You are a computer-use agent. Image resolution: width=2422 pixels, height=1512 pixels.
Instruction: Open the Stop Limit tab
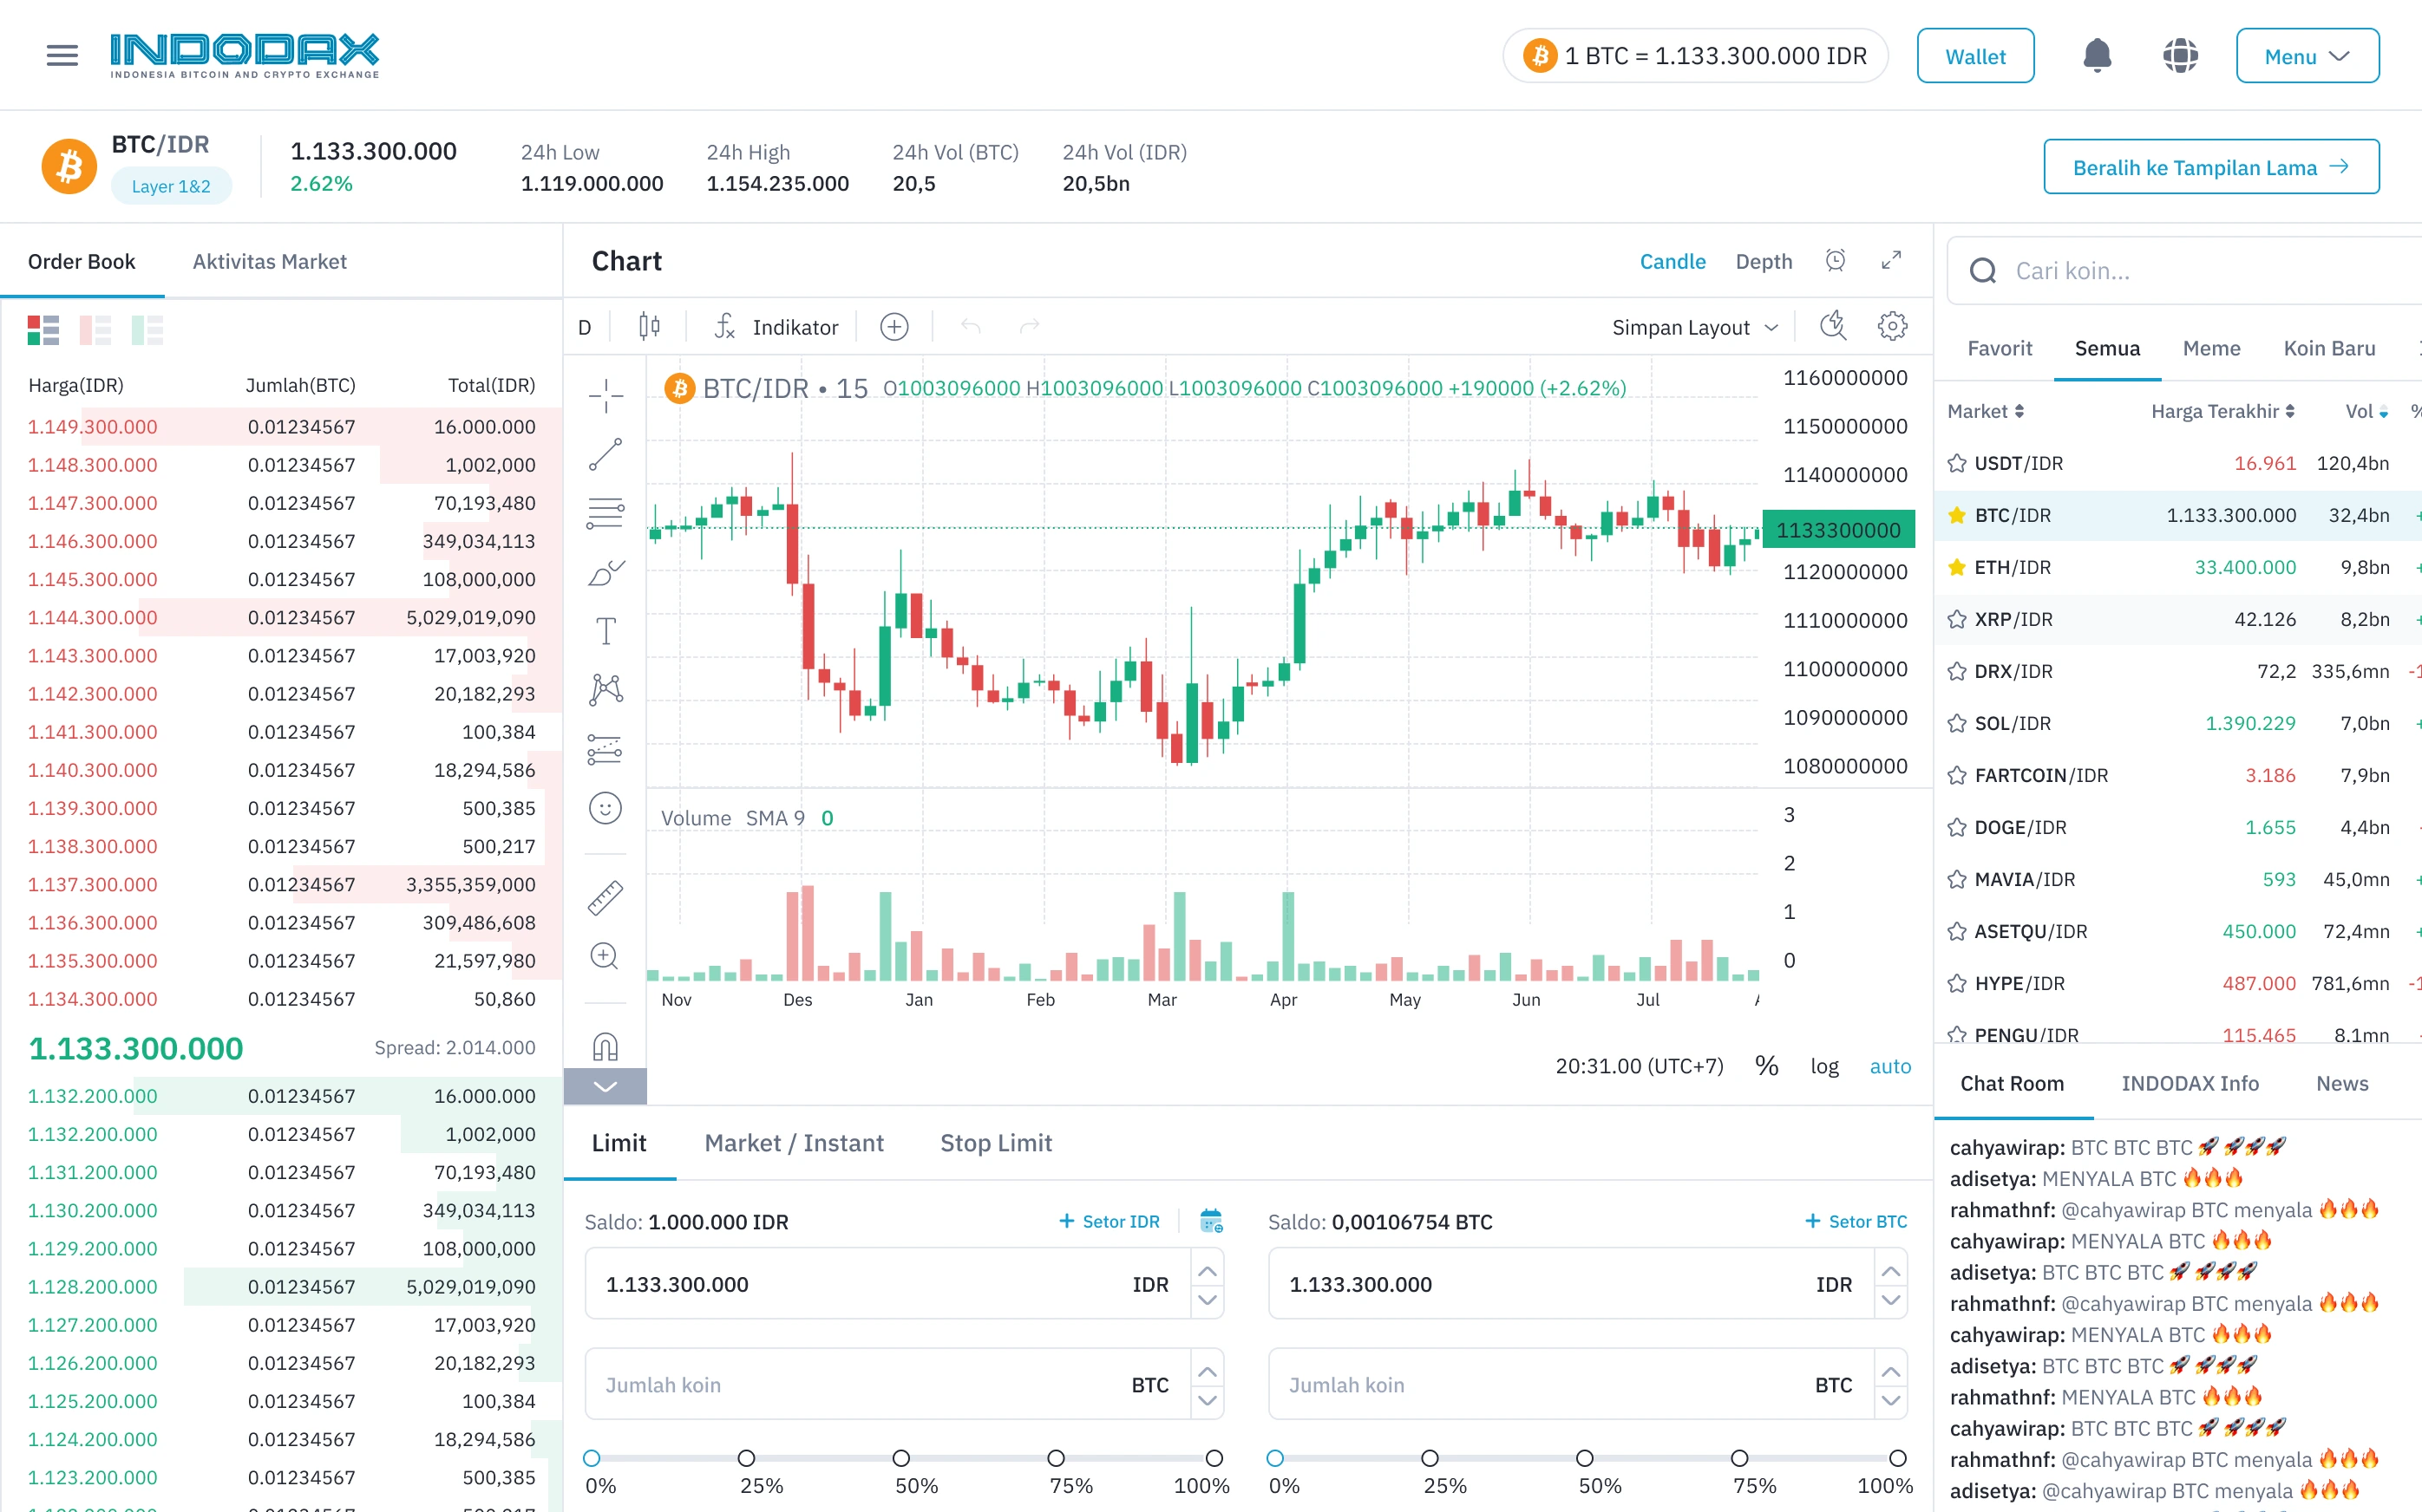click(x=997, y=1143)
